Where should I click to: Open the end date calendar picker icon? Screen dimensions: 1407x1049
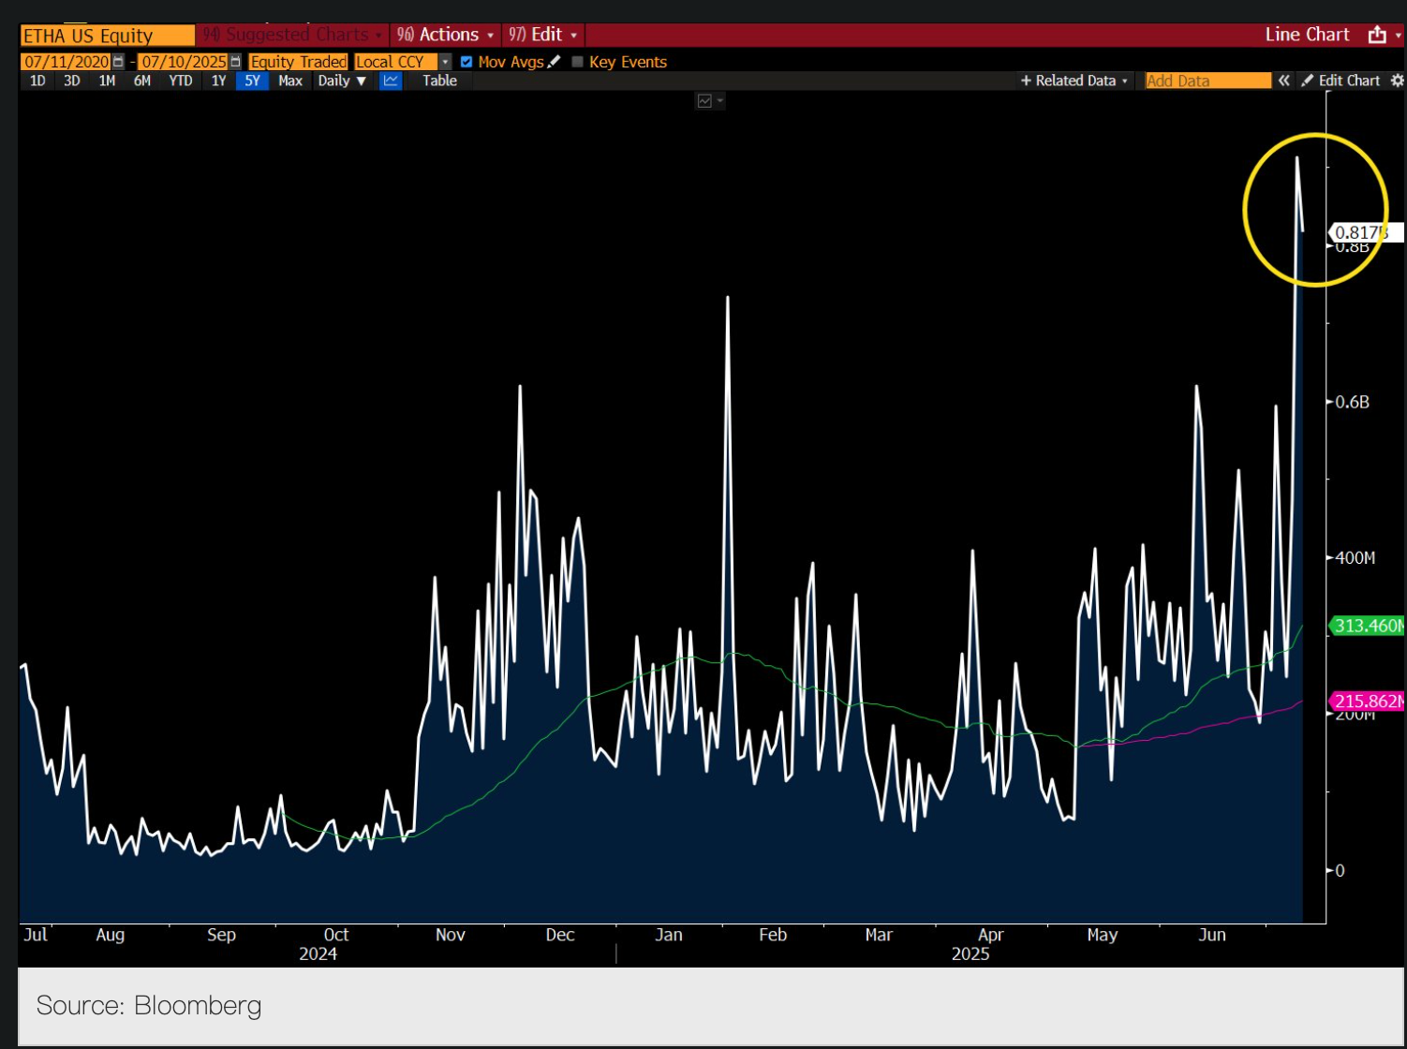point(235,62)
